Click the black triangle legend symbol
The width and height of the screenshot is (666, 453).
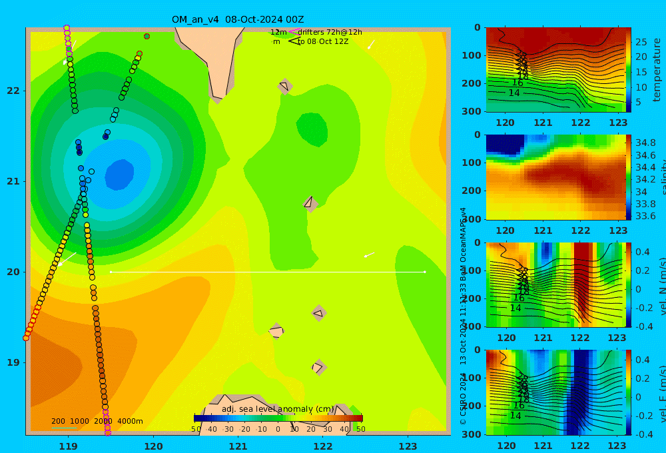pyautogui.click(x=294, y=41)
